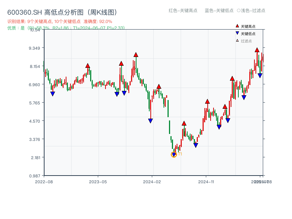Click the red 识别结果 summary line

tap(60, 22)
